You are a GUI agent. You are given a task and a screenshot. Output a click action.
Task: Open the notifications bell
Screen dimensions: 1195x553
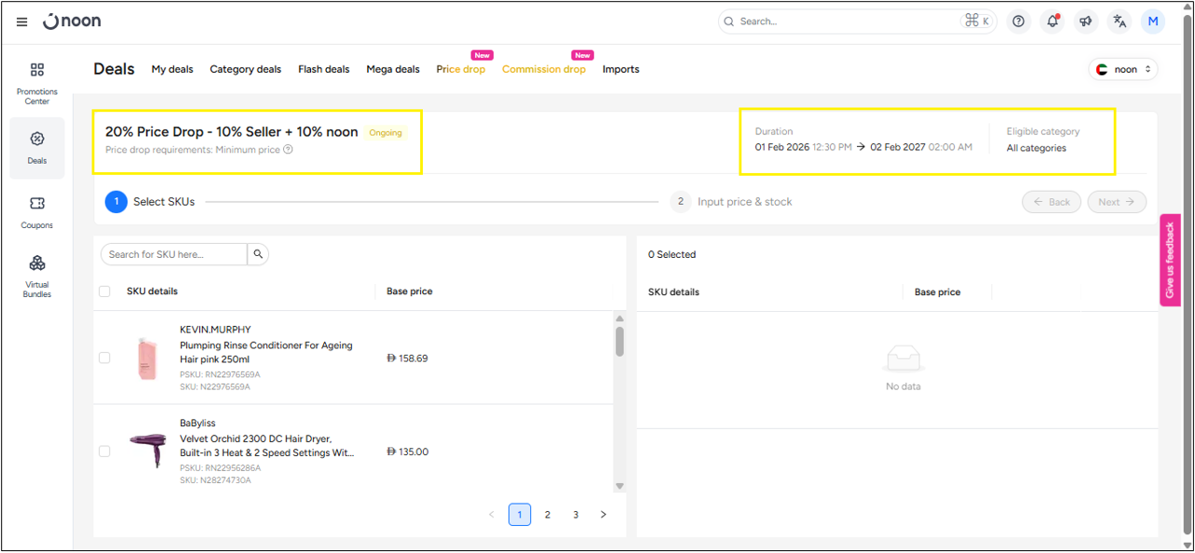(1052, 21)
